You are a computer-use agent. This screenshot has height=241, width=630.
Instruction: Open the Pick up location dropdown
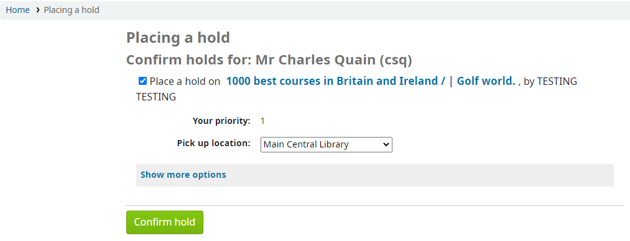[327, 144]
